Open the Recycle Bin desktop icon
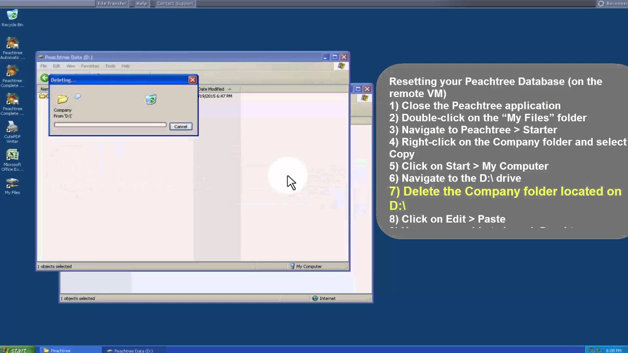 [x=12, y=18]
